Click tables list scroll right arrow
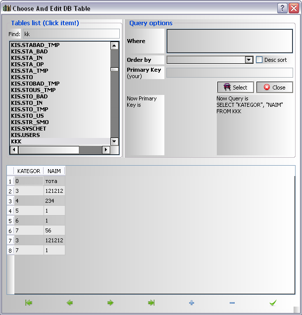The height and width of the screenshot is (315, 302). [x=106, y=150]
